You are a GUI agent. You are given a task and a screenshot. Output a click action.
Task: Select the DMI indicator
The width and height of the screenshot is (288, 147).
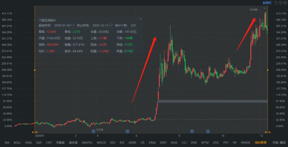[194, 143]
